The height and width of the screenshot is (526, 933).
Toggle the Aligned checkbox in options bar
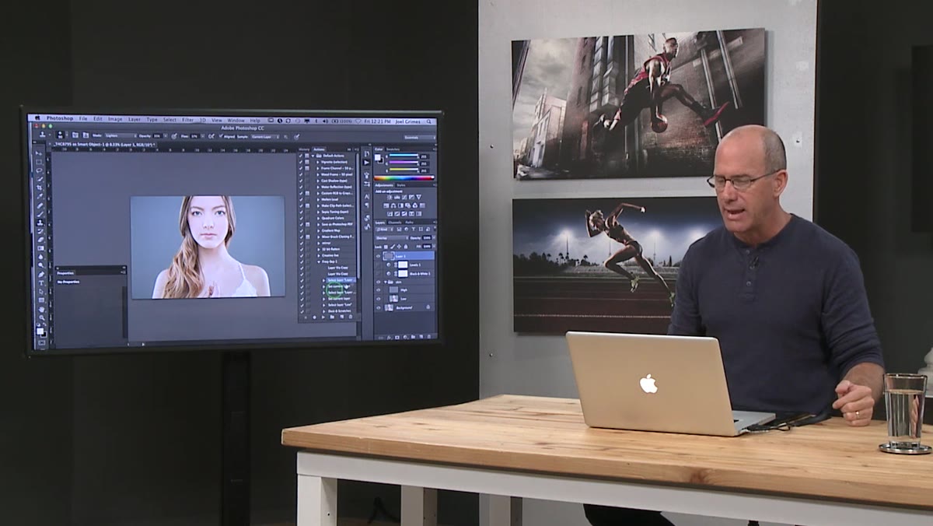pos(221,136)
